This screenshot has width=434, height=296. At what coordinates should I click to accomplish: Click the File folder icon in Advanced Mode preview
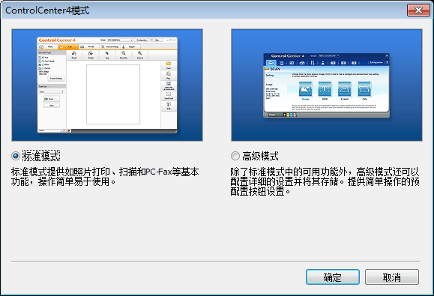364,88
